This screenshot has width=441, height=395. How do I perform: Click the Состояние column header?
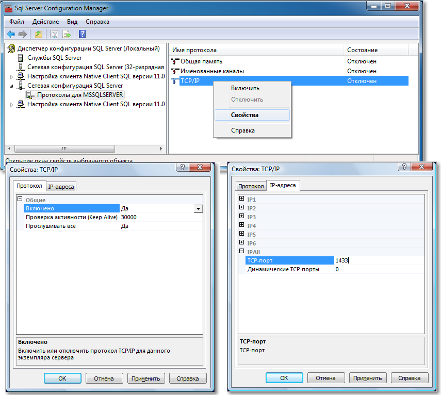click(x=376, y=50)
